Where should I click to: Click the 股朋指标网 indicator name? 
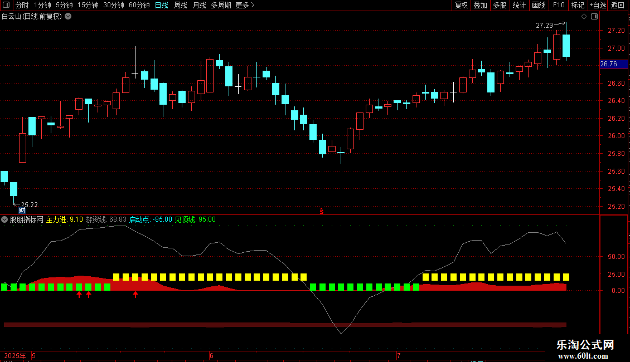click(27, 219)
